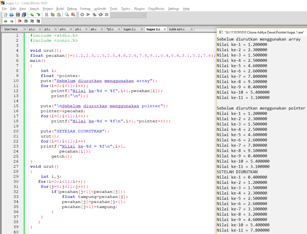The height and width of the screenshot is (234, 307).
Task: Open the View menu
Action: [x=23, y=9]
